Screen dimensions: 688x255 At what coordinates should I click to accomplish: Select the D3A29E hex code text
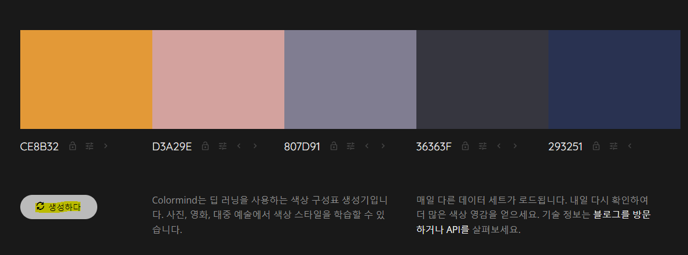tap(172, 146)
